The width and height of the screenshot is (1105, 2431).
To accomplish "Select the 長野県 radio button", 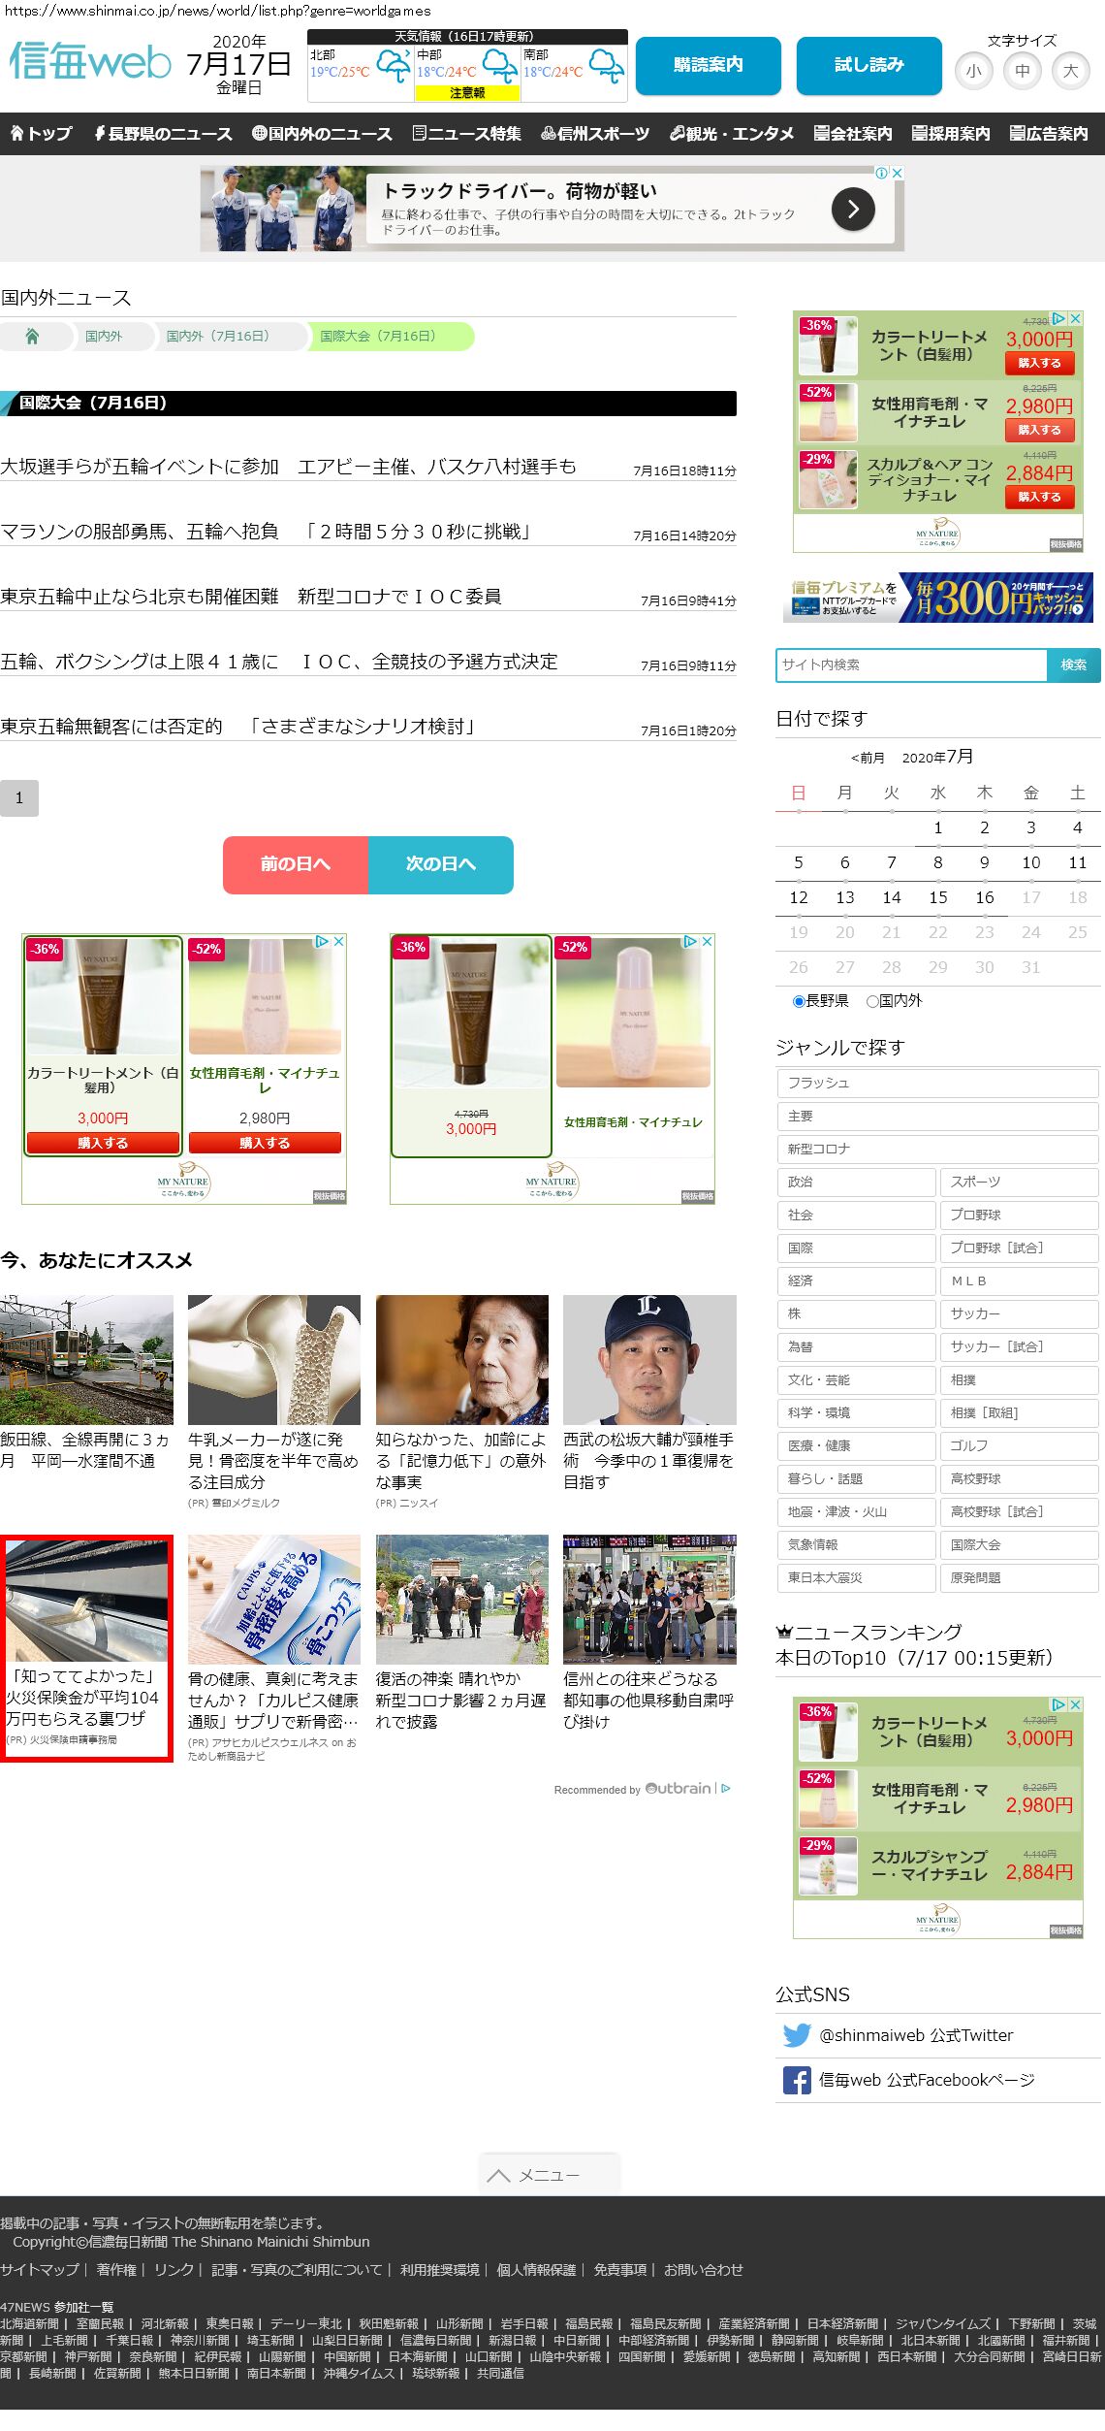I will pos(799,1001).
